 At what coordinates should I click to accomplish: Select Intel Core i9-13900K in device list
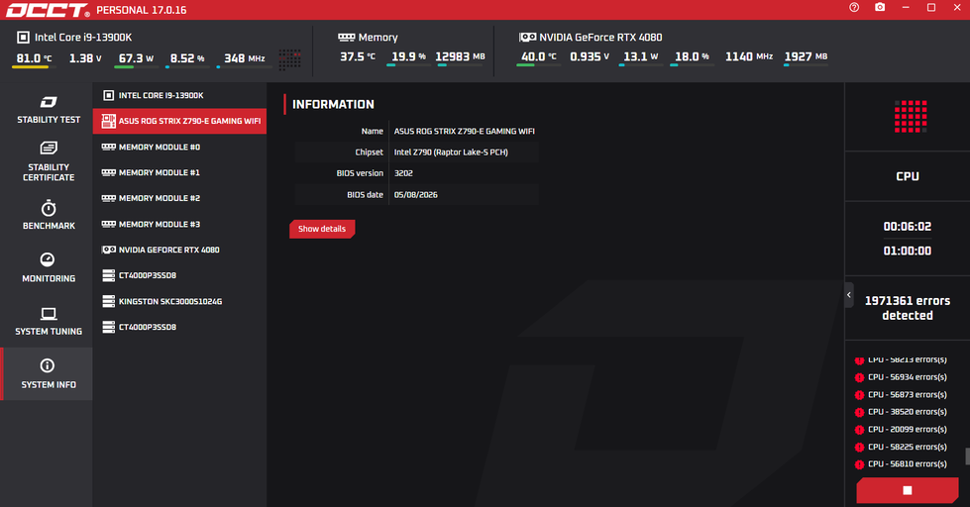[x=179, y=95]
